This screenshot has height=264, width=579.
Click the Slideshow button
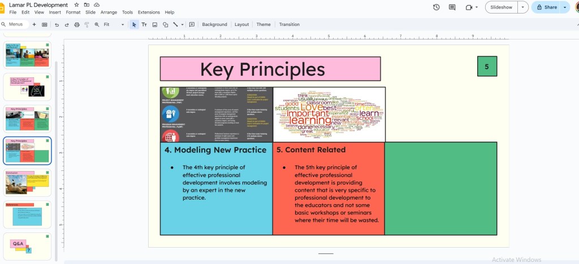point(501,7)
